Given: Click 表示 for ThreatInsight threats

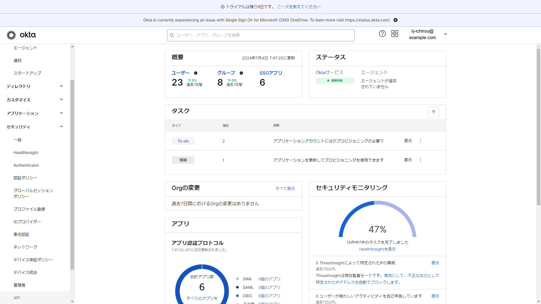Looking at the screenshot, I should [435, 263].
